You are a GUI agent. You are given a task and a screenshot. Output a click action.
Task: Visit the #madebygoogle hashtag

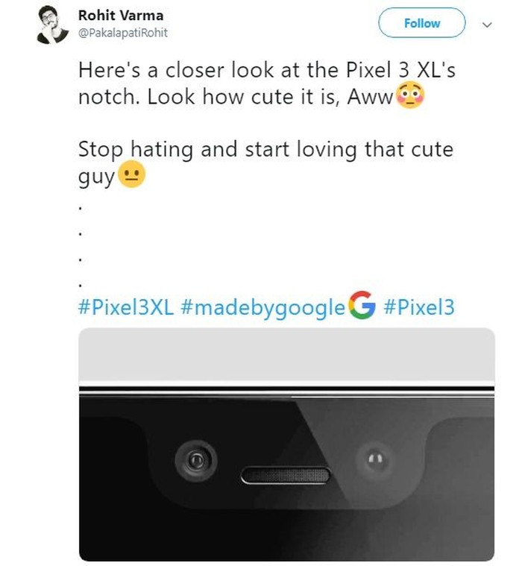coord(262,306)
